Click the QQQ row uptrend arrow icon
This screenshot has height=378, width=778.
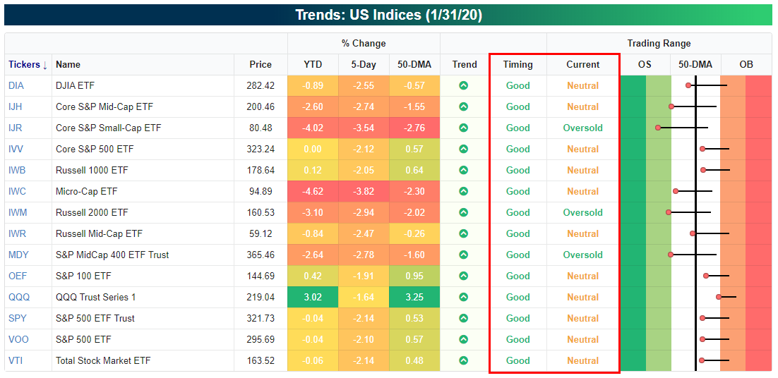[463, 297]
